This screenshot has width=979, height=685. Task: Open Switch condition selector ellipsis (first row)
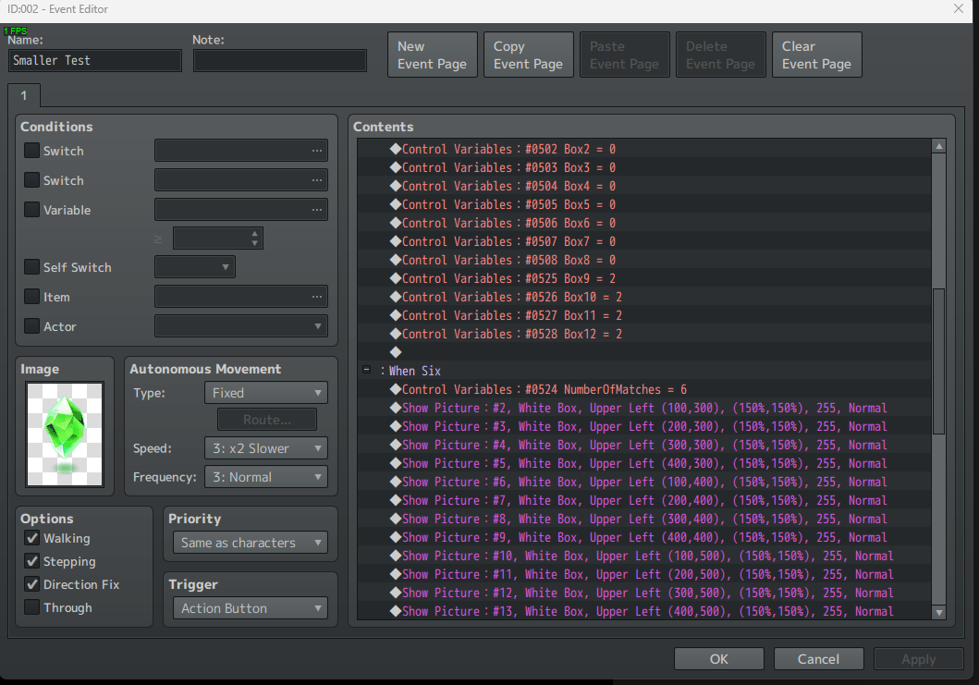tap(317, 151)
